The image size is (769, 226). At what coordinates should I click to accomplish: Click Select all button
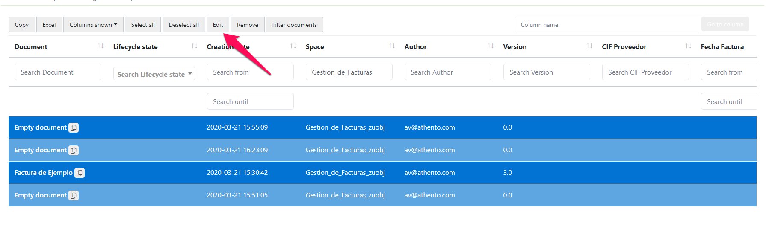click(x=143, y=25)
